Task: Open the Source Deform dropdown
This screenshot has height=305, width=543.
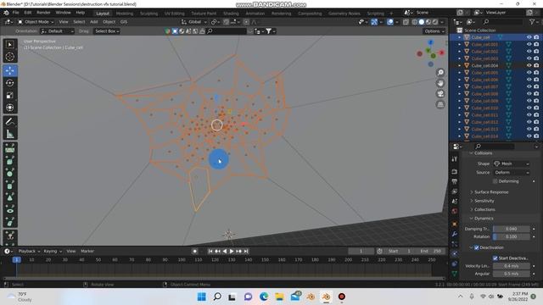Action: 512,172
